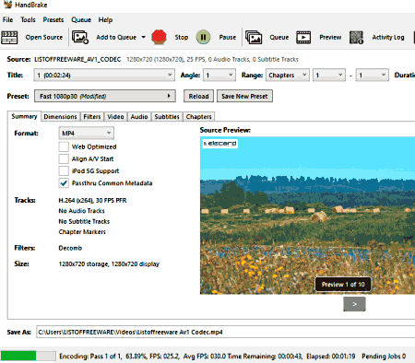Viewport: 415px width, 363px height.
Task: Enable the Web Optimized checkbox
Action: pos(64,146)
